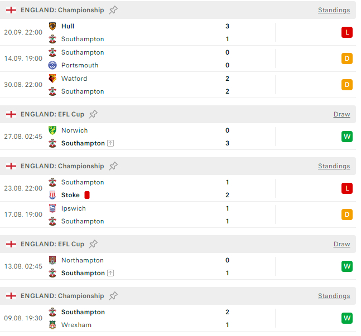Image resolution: width=361 pixels, height=336 pixels.
Task: Open Draw link for first EFL Cup
Action: pos(341,114)
